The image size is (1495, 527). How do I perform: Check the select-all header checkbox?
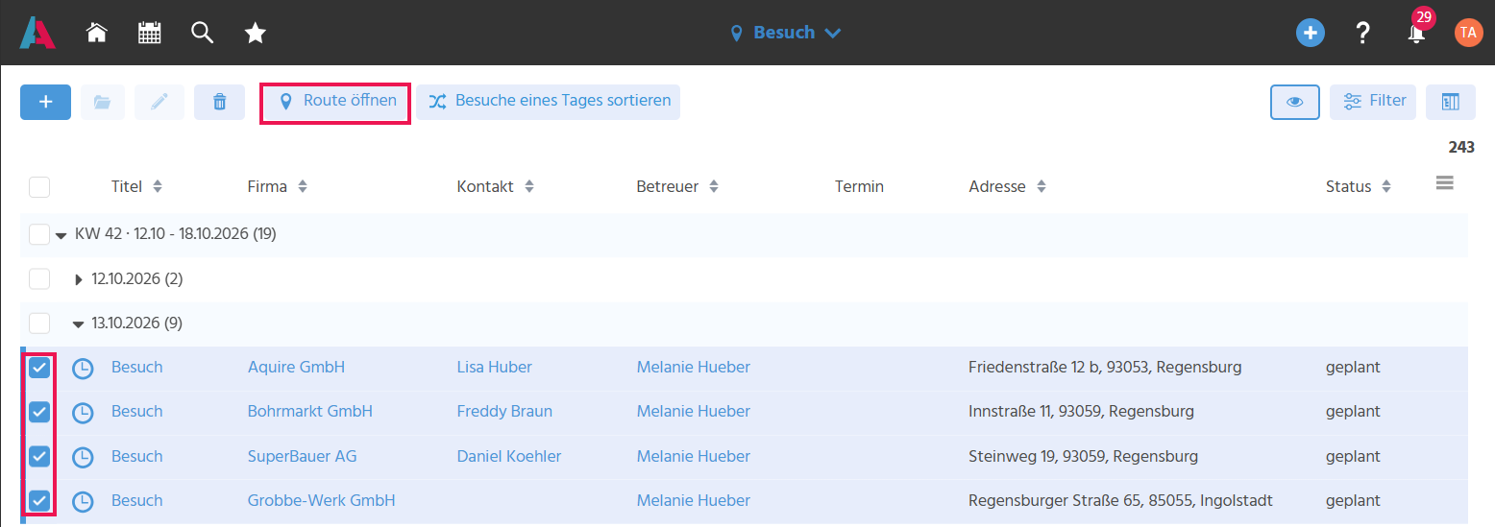pos(39,186)
